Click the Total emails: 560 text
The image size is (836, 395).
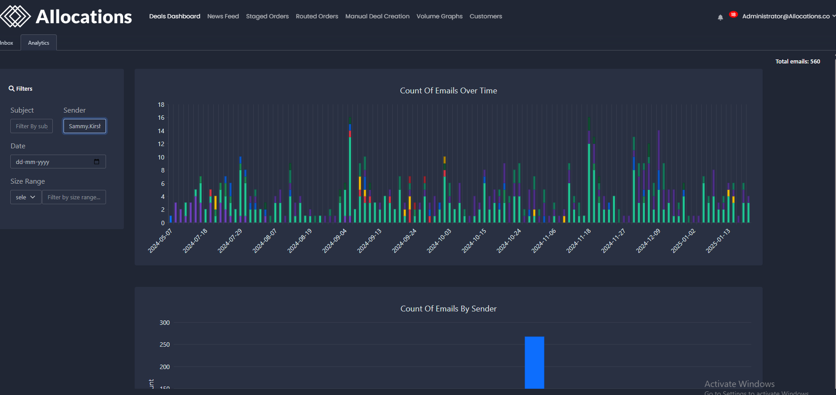pos(798,62)
